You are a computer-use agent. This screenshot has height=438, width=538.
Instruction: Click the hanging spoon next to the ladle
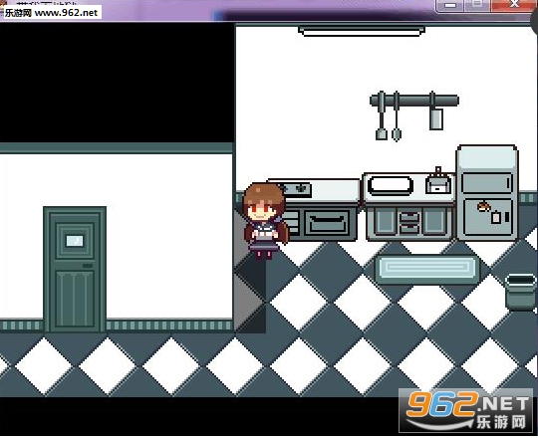pyautogui.click(x=397, y=116)
